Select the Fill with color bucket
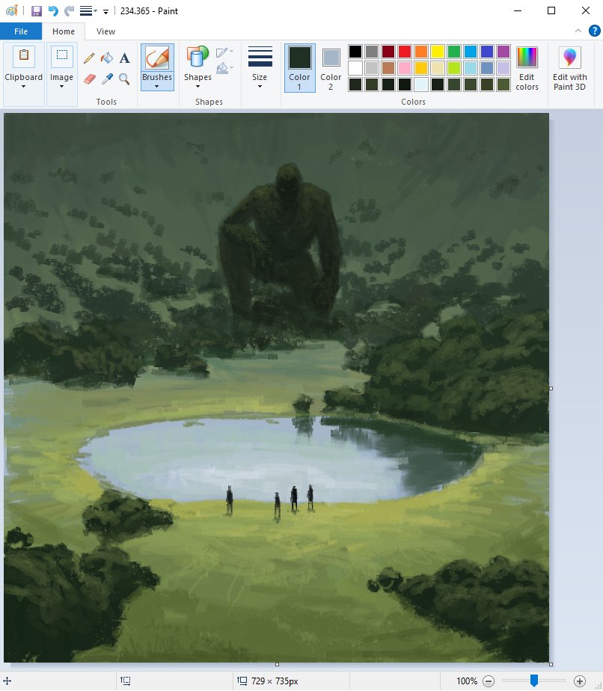The width and height of the screenshot is (603, 691). pos(107,58)
